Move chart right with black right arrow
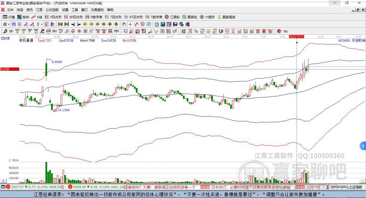This screenshot has width=366, height=198. click(79, 24)
